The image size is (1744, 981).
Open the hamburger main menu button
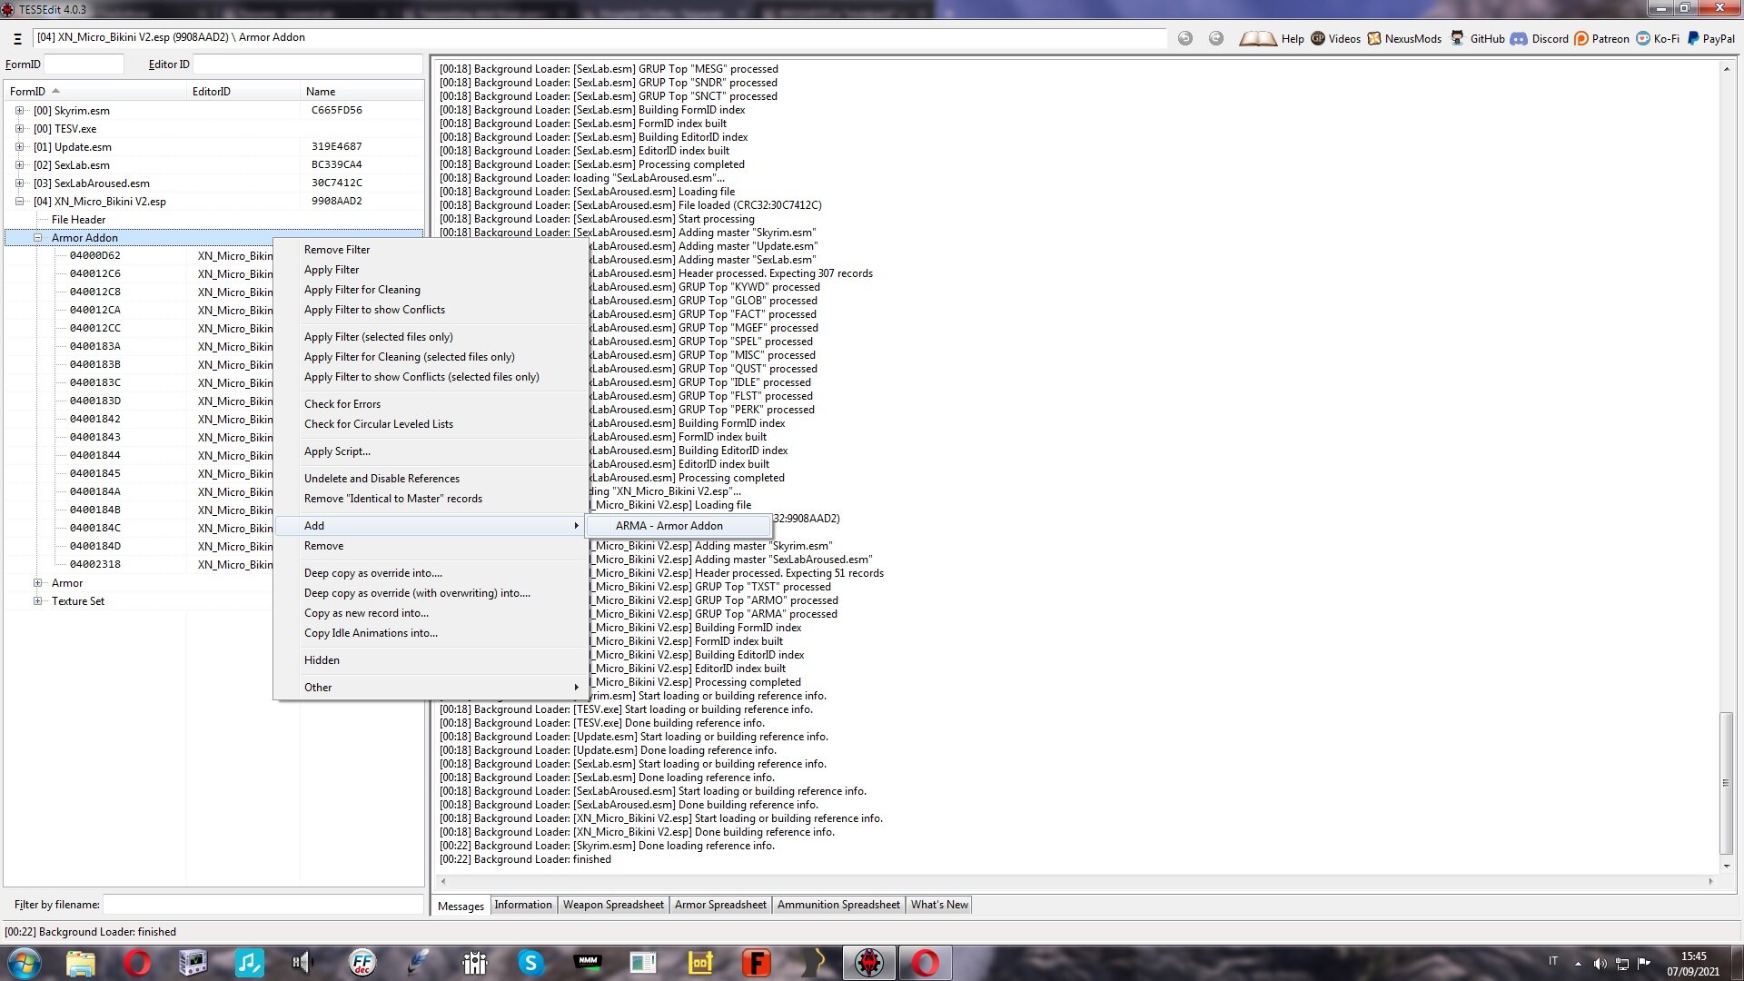[x=17, y=38]
